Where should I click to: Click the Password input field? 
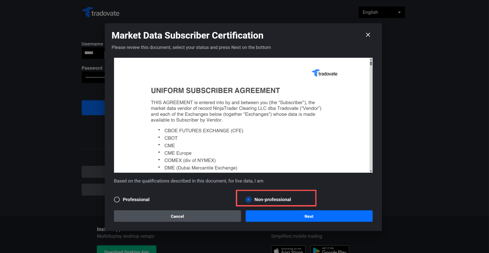click(93, 77)
